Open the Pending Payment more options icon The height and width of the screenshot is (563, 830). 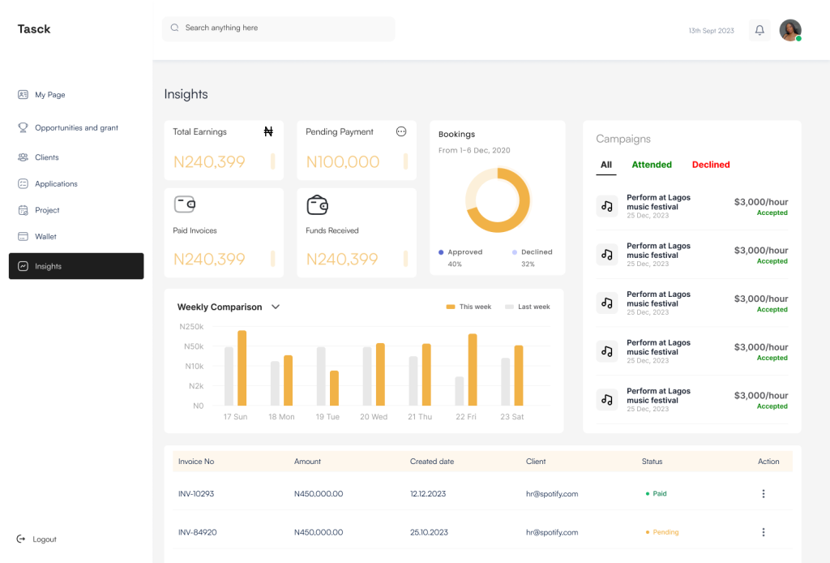[401, 131]
